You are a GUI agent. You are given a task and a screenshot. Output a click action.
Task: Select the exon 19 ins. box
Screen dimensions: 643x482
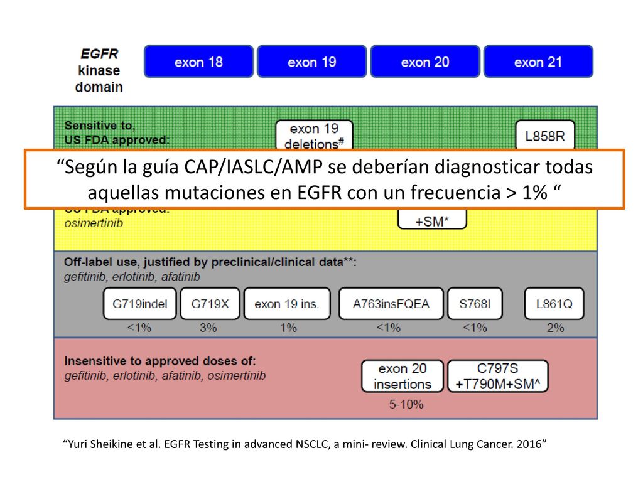[x=287, y=304]
